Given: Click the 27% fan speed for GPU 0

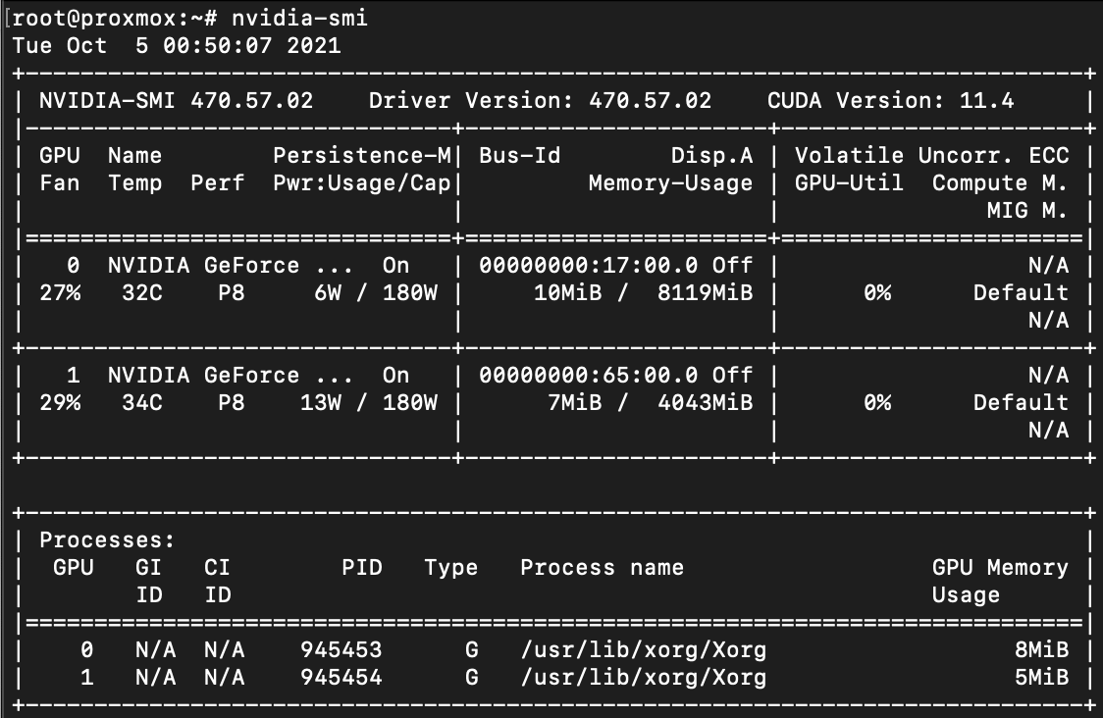Looking at the screenshot, I should 60,293.
